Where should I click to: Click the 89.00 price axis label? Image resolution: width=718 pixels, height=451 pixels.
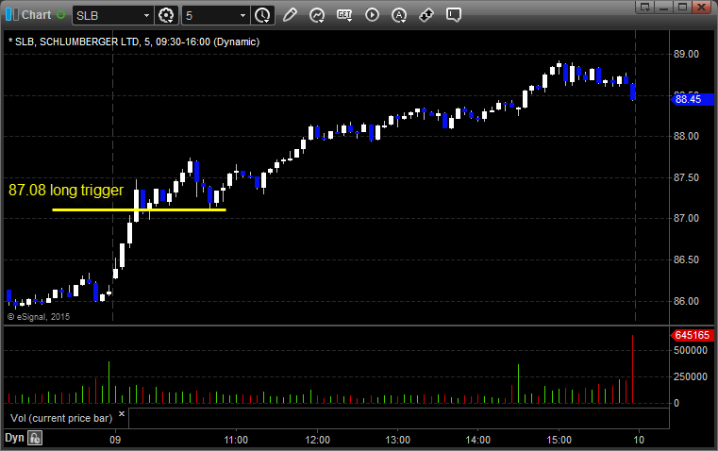coord(687,54)
